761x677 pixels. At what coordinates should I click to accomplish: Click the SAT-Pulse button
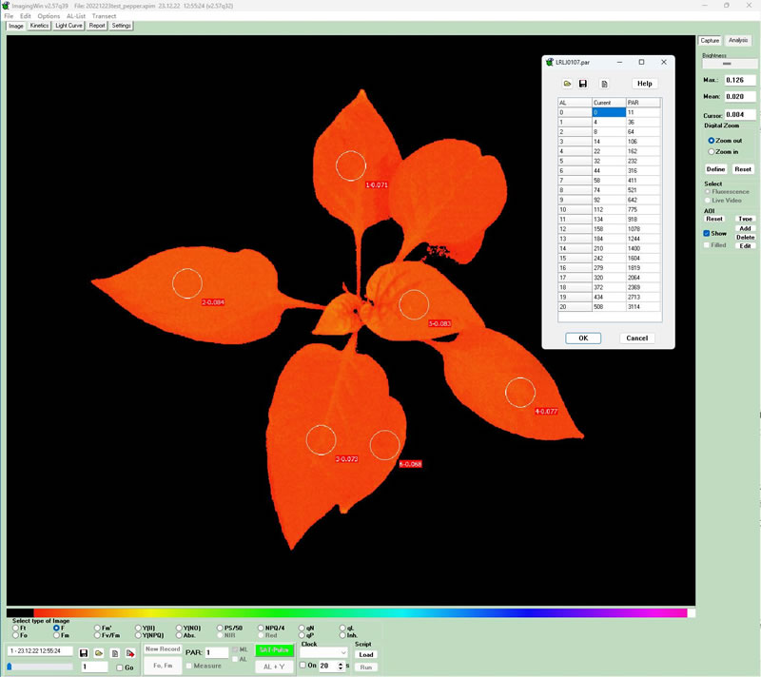(x=274, y=650)
